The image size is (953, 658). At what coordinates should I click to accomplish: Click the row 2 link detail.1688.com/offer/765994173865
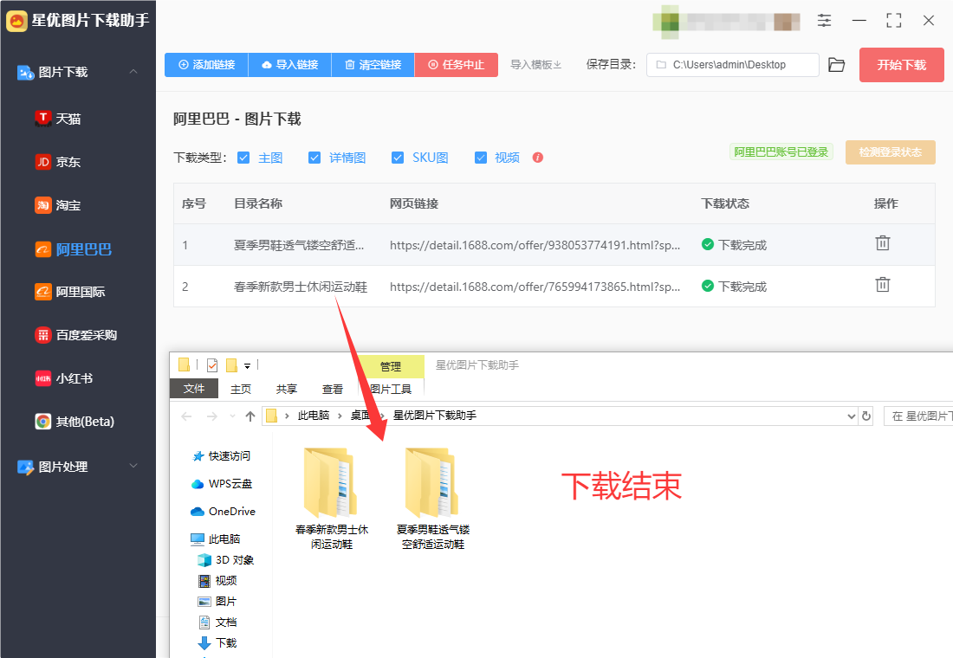coord(535,287)
